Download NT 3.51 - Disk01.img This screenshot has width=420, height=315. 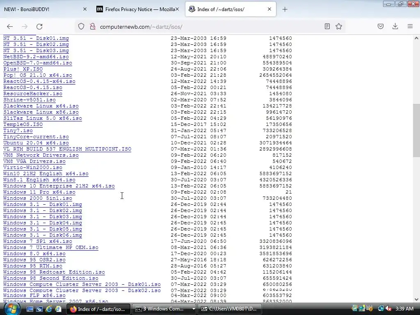pyautogui.click(x=36, y=38)
